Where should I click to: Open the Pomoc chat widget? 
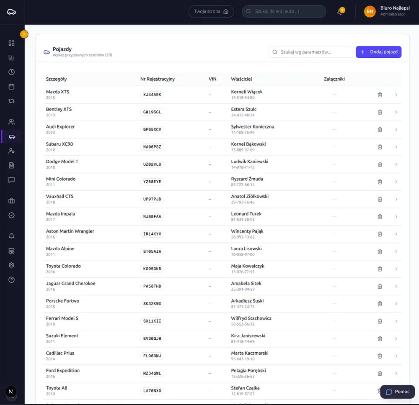pos(397,392)
